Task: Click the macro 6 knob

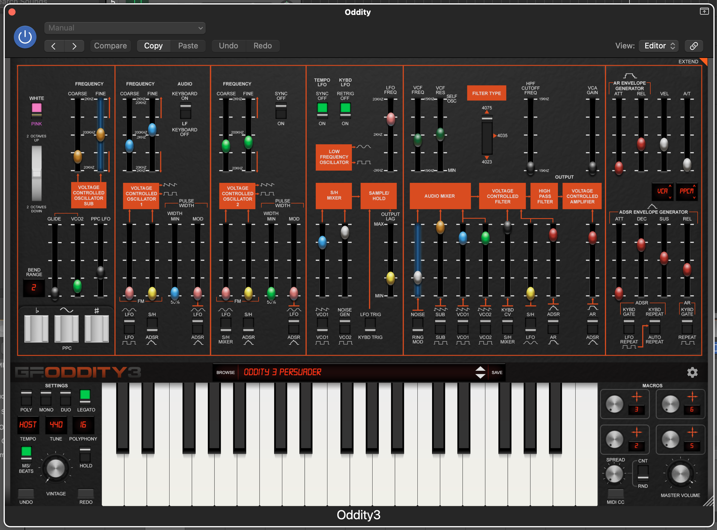Action: [x=670, y=404]
